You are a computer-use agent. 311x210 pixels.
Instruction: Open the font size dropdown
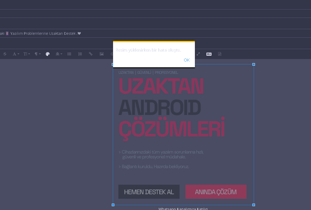(x=27, y=54)
